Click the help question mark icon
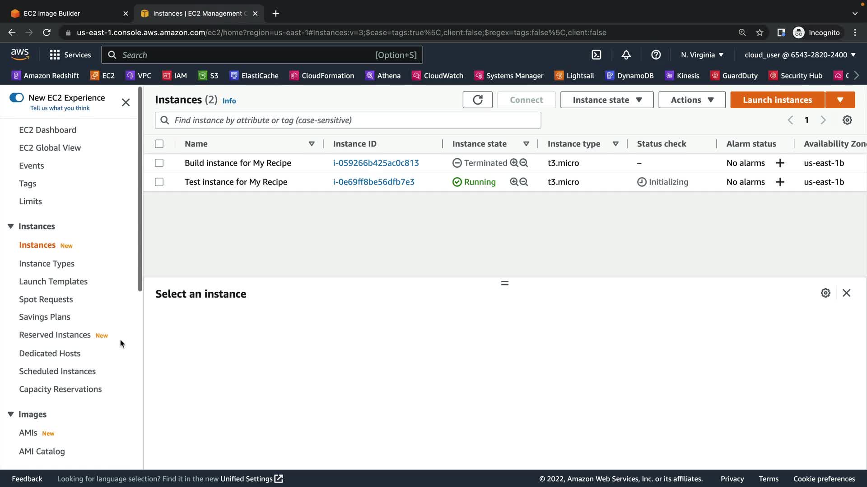This screenshot has width=867, height=487. tap(656, 55)
